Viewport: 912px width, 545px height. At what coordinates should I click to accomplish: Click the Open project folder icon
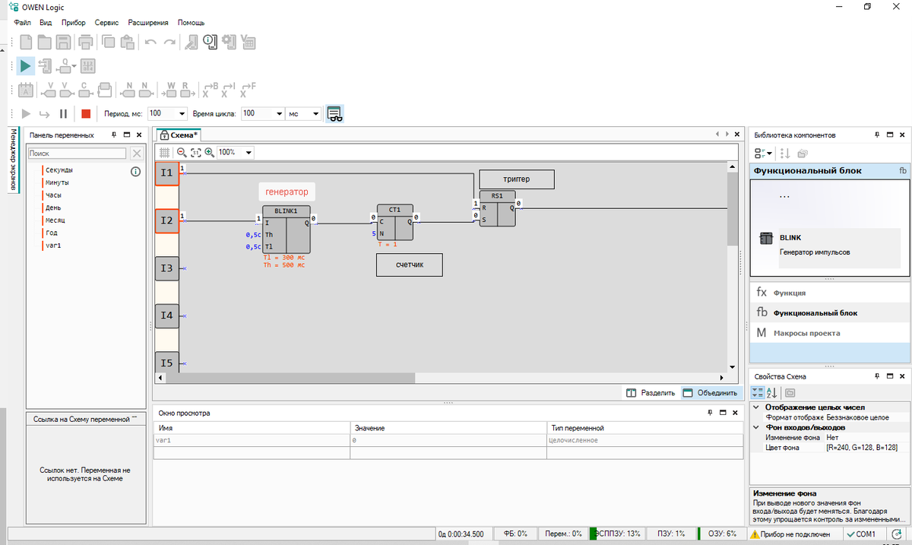[x=45, y=42]
